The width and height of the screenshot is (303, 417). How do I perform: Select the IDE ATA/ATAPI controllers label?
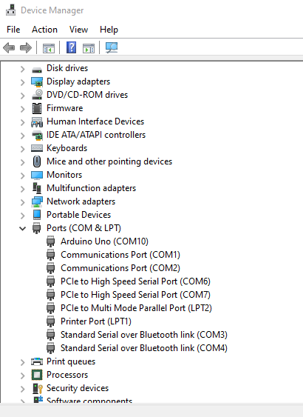coord(96,135)
